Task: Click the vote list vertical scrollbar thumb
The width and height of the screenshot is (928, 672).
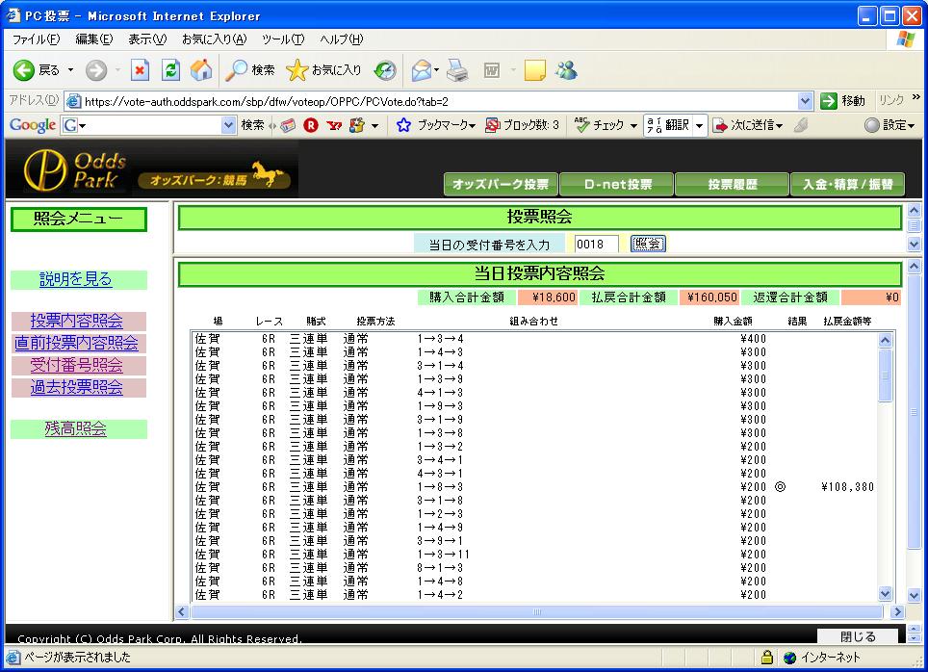Action: click(886, 375)
